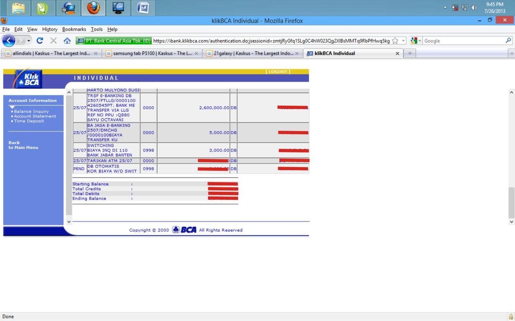Switch to Firefox taskbar icon
This screenshot has width=515, height=321.
[93, 8]
